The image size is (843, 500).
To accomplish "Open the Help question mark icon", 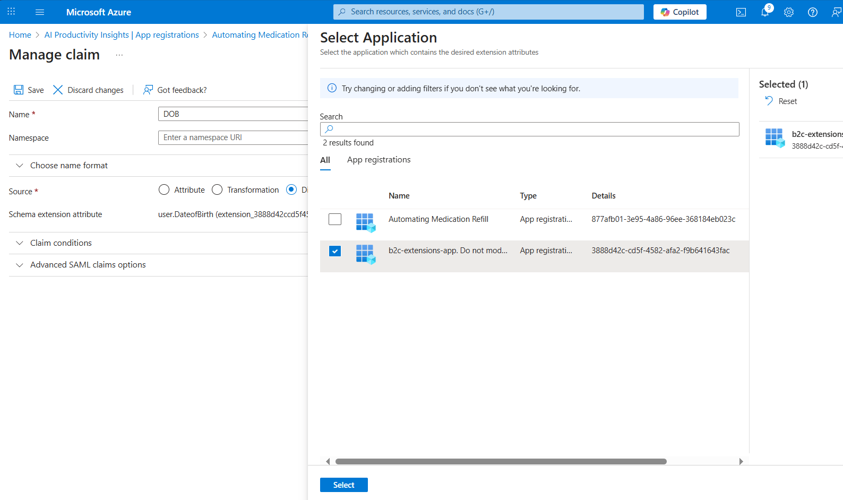I will (813, 12).
